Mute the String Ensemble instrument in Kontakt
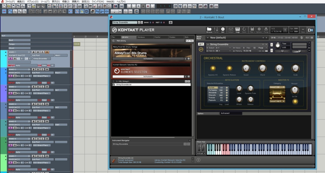Screen dimensions: 325x173 272,51
